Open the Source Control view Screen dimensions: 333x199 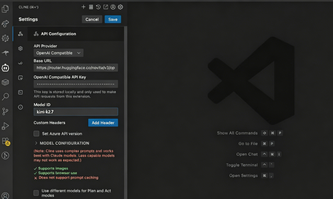(x=5, y=111)
